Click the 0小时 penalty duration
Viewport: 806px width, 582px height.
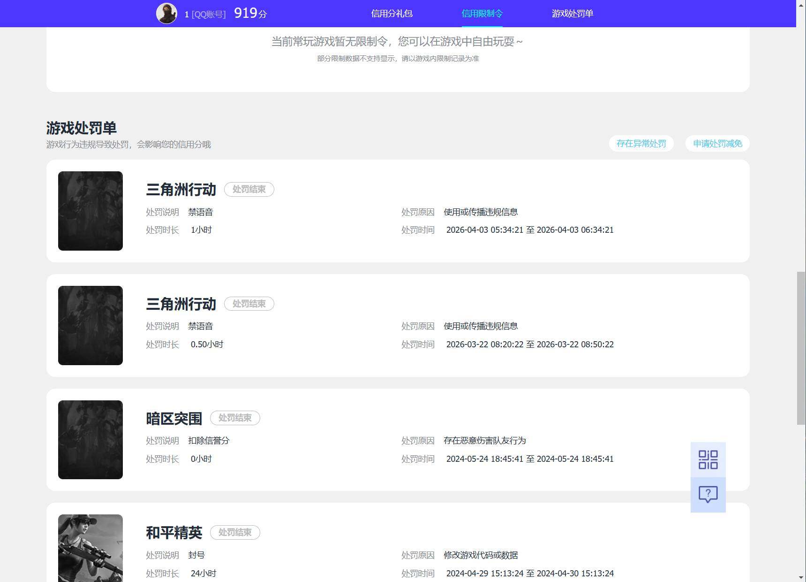[x=201, y=459]
